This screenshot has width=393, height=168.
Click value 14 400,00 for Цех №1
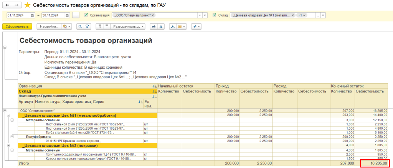tap(380, 115)
